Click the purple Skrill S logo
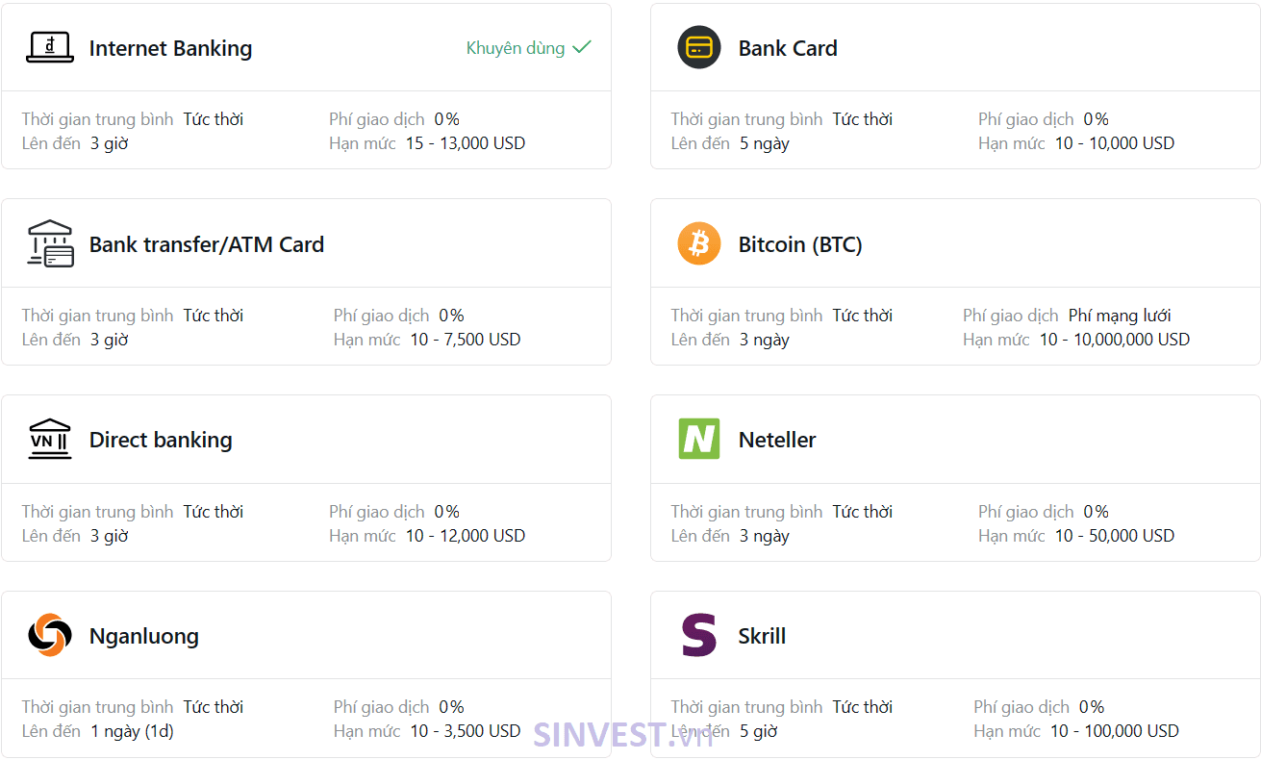 (699, 635)
